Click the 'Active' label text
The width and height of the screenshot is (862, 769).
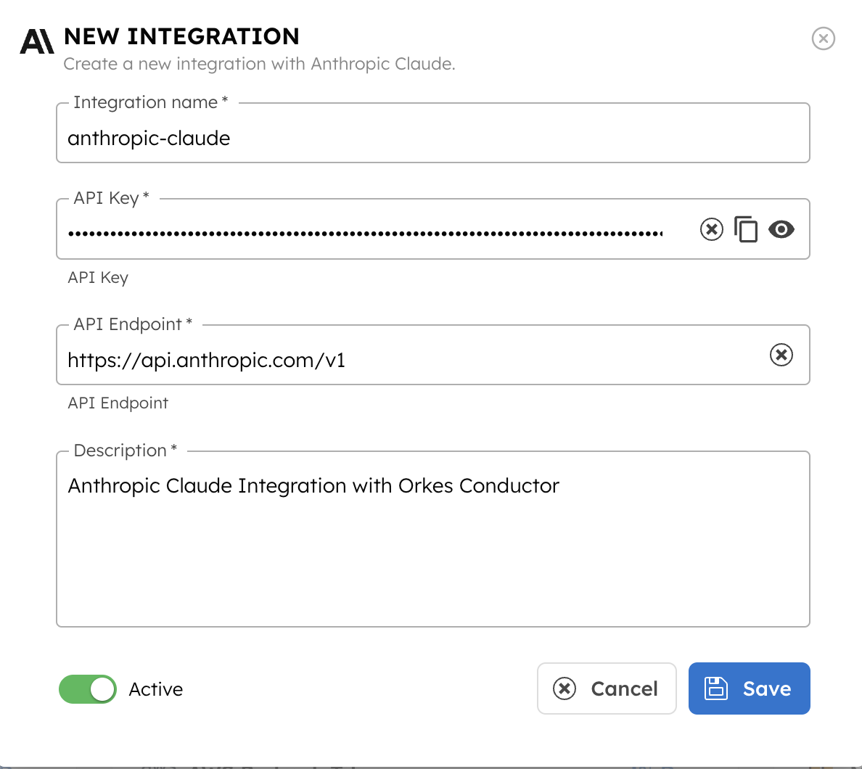click(155, 689)
